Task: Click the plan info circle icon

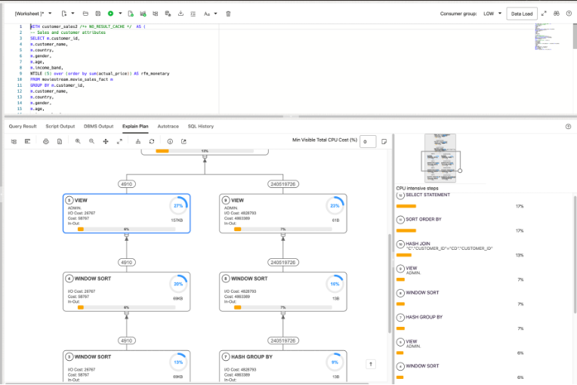Action: click(x=170, y=141)
